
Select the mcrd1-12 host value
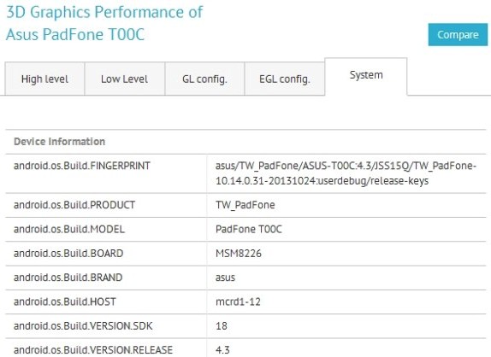(x=238, y=301)
